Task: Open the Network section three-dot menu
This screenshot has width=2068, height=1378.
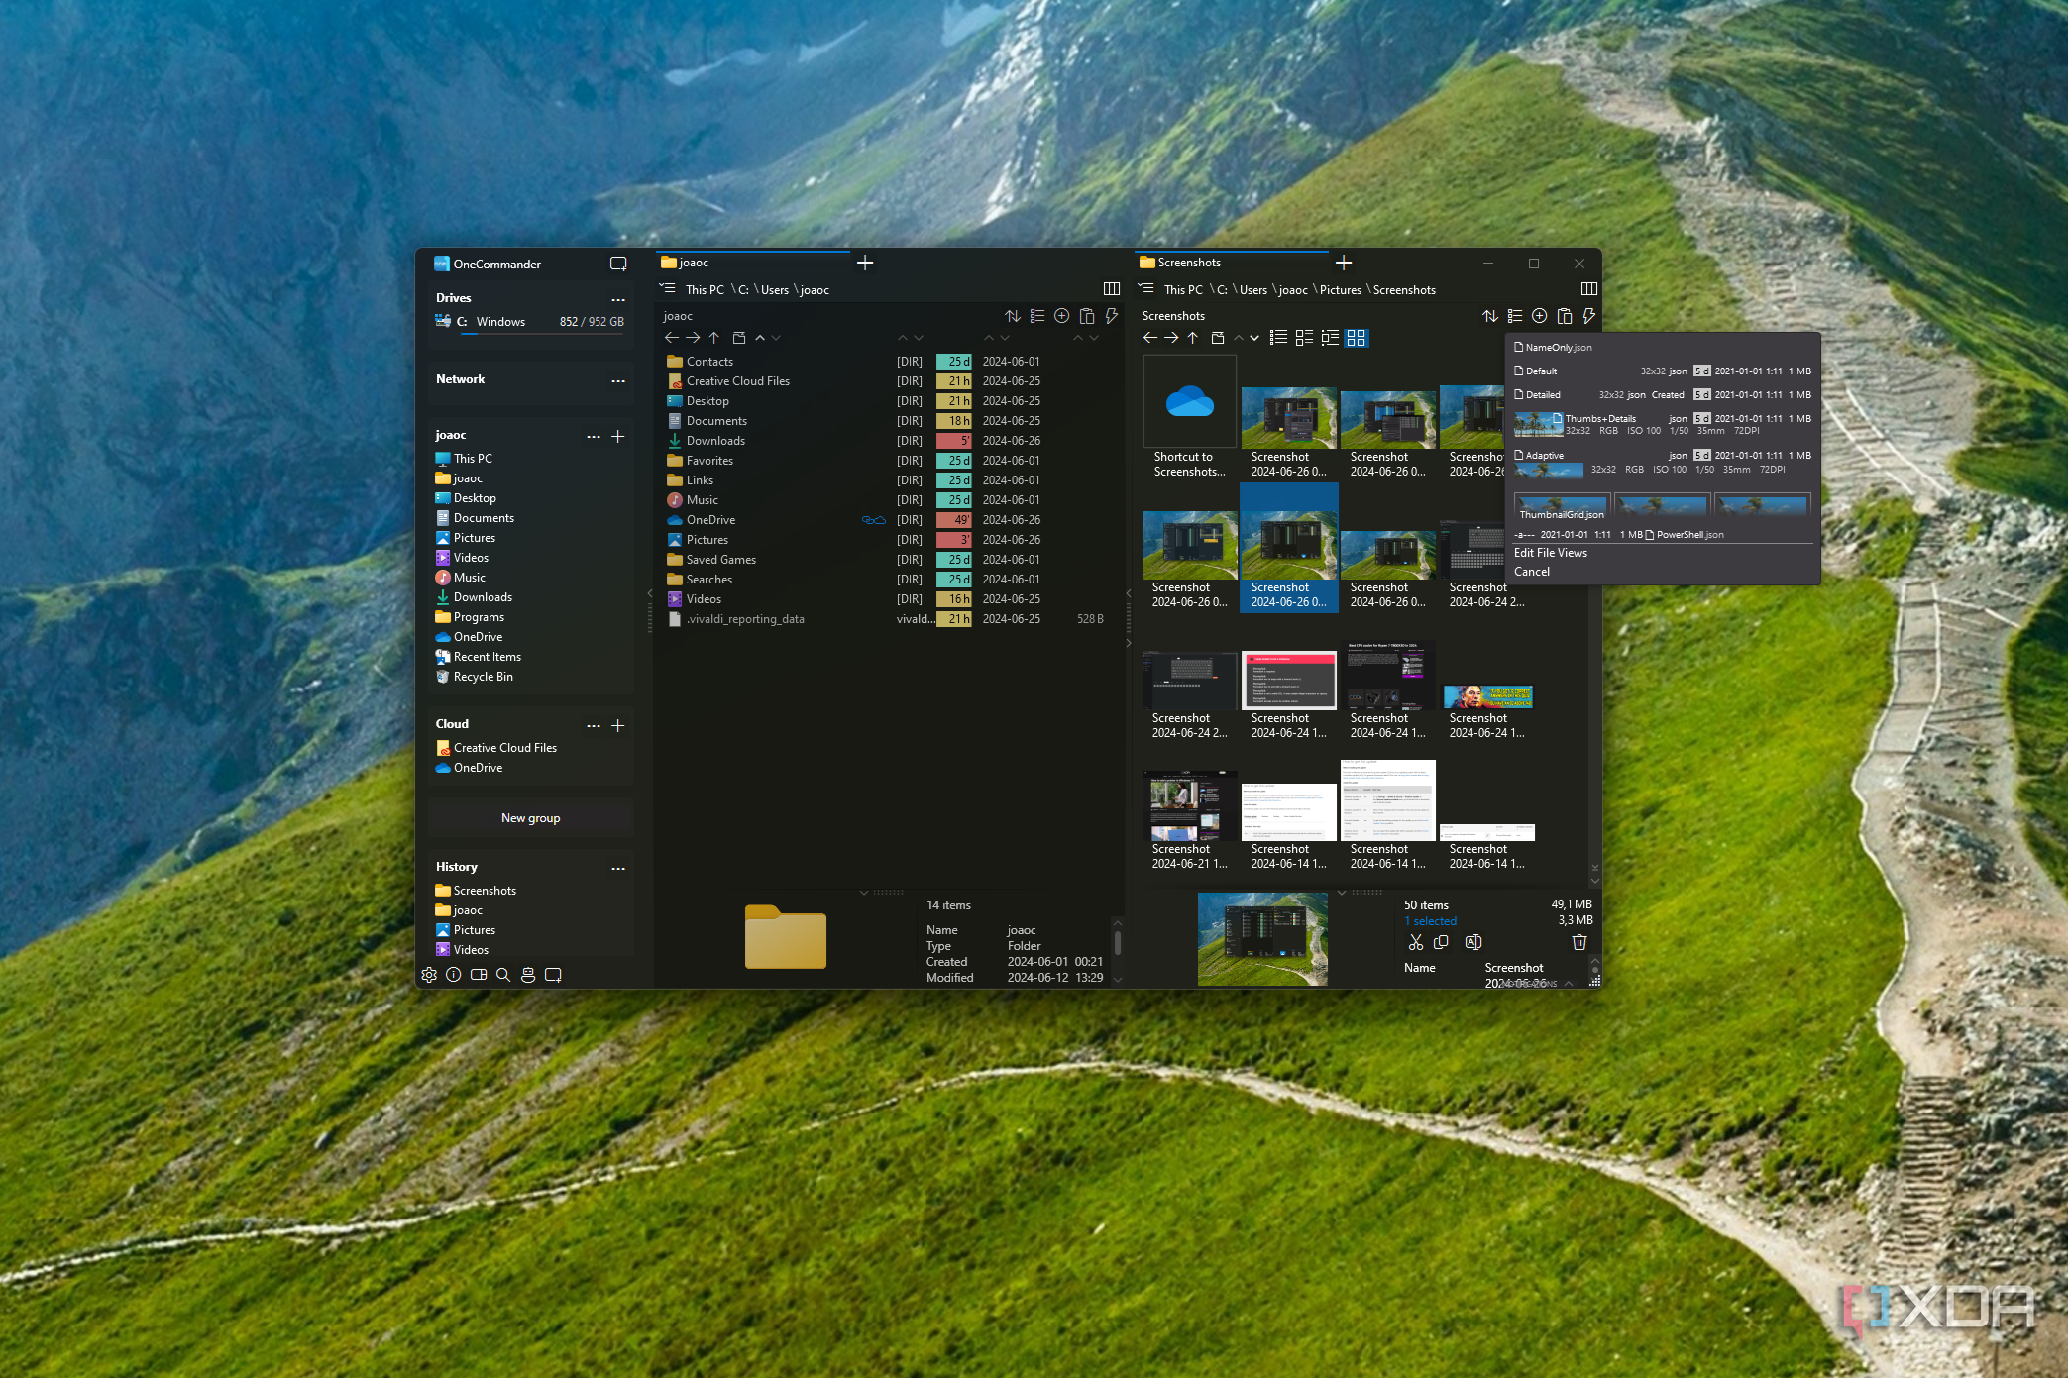Action: click(618, 380)
